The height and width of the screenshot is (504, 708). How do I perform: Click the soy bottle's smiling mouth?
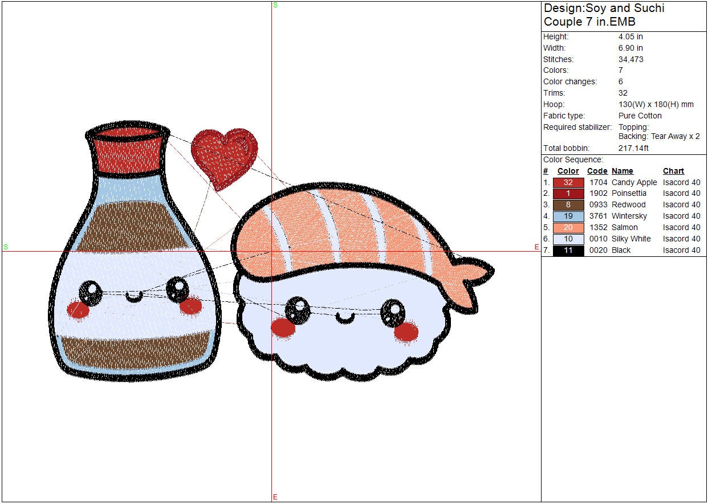(x=134, y=297)
